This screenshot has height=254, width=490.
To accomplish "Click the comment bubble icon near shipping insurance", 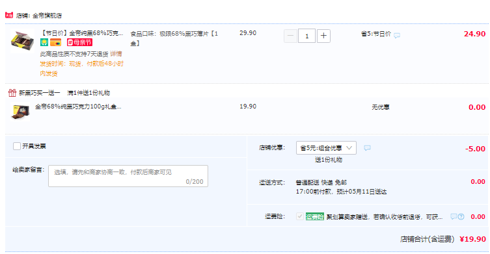I will pos(454,216).
